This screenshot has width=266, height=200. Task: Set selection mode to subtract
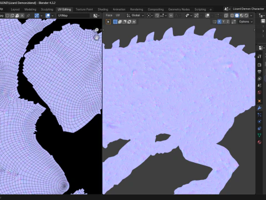125,22
